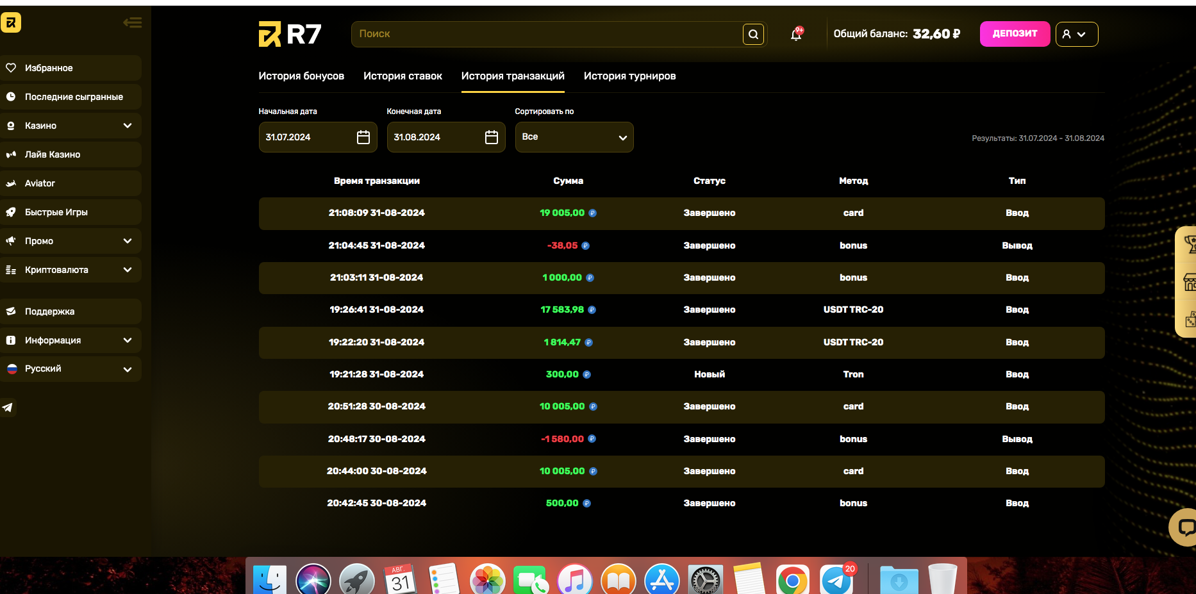This screenshot has height=594, width=1196.
Task: Open Быстрые Игры rocket item
Action: click(x=71, y=212)
